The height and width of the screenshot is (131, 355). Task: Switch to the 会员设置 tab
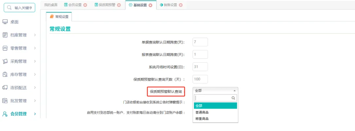(75, 5)
